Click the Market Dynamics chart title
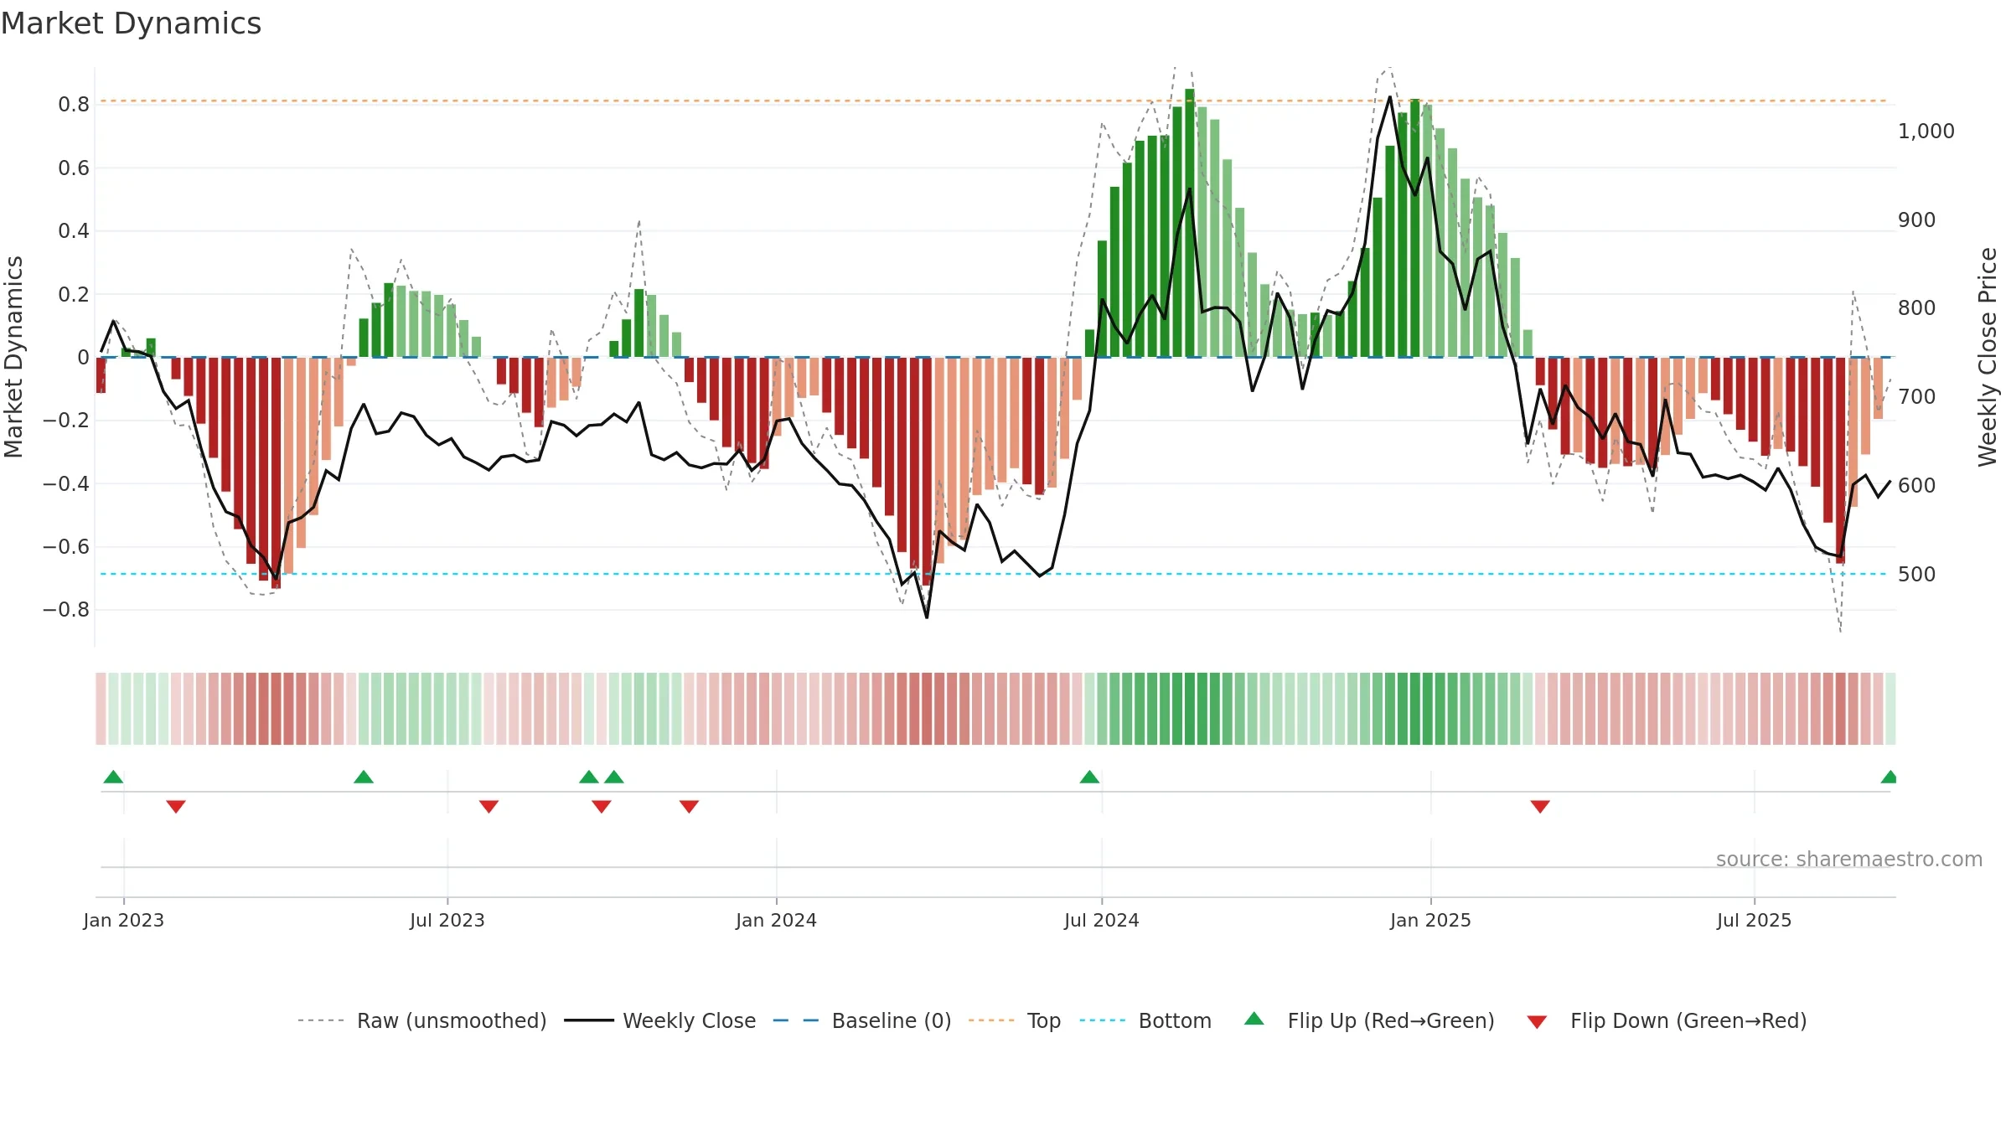 (x=131, y=23)
